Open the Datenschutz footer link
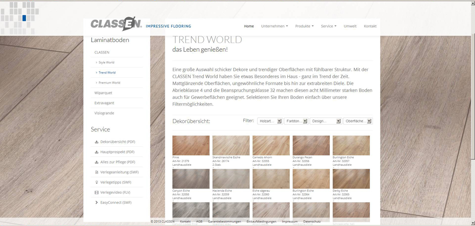 click(x=312, y=221)
